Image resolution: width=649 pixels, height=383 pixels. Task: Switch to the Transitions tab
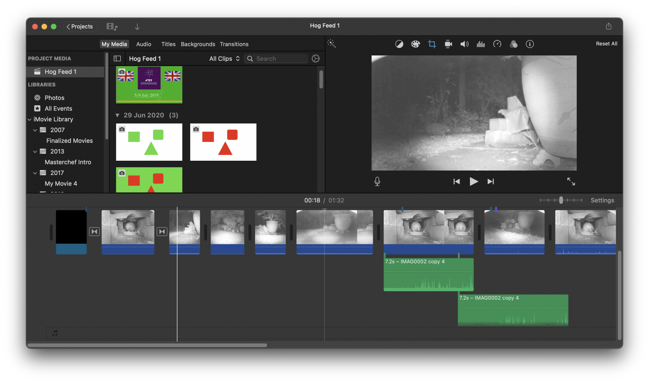pyautogui.click(x=234, y=44)
